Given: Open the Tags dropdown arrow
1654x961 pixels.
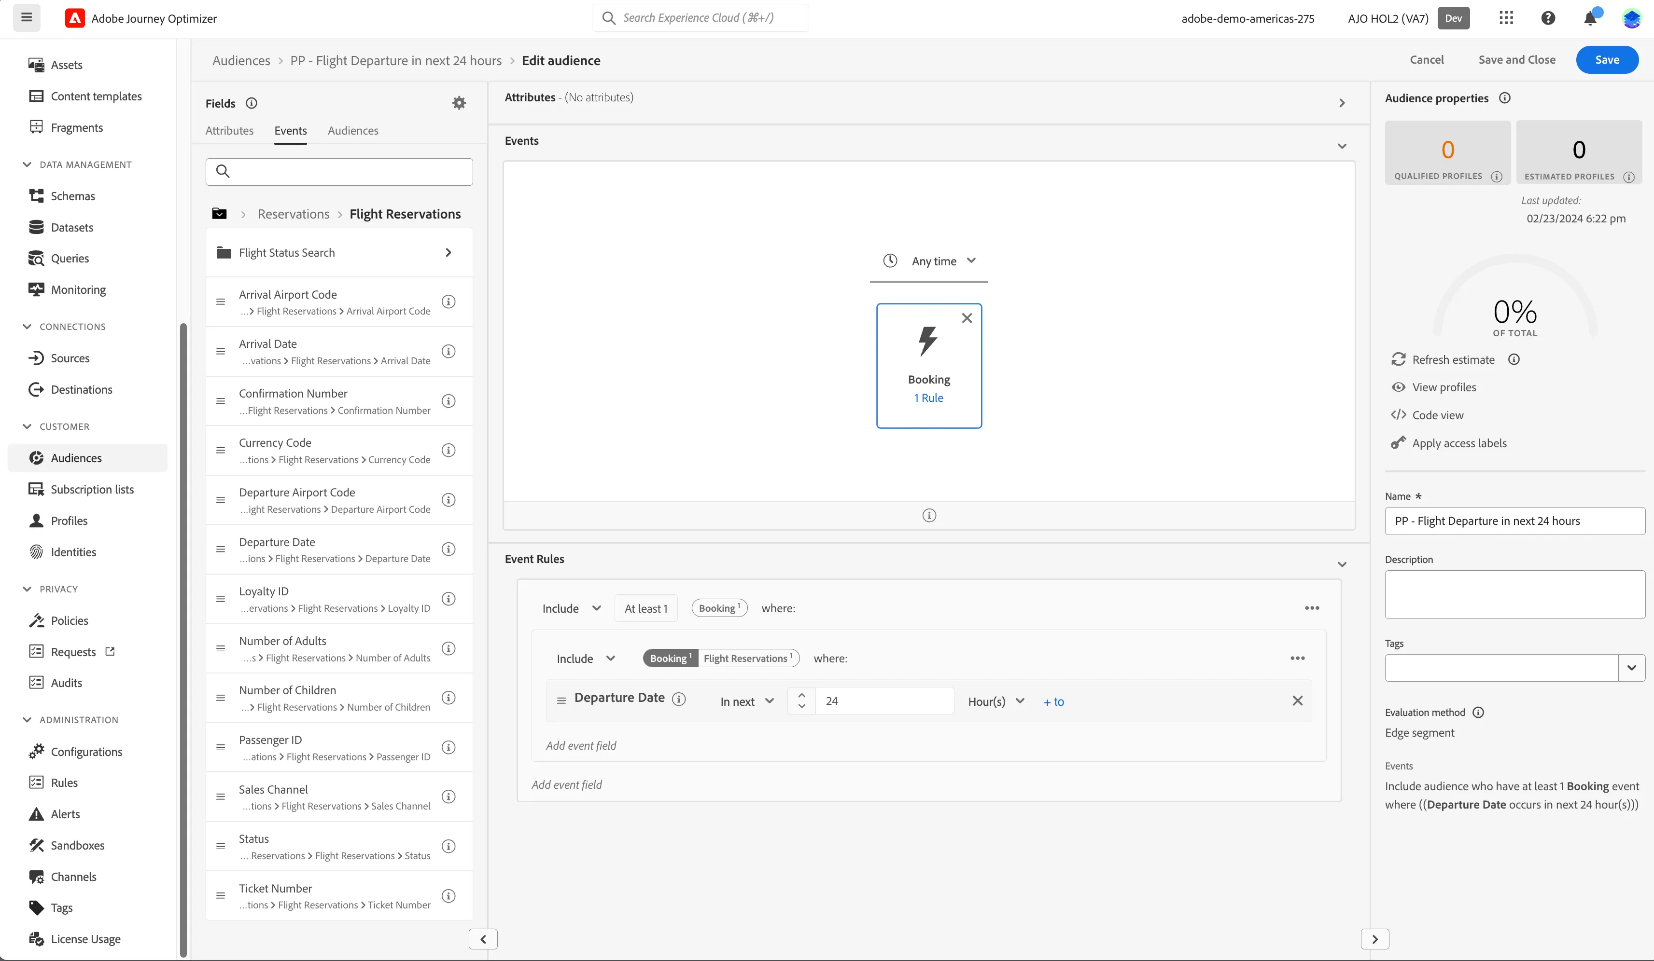Looking at the screenshot, I should click(1632, 669).
